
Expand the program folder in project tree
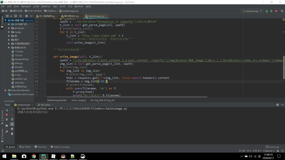coord(9,28)
